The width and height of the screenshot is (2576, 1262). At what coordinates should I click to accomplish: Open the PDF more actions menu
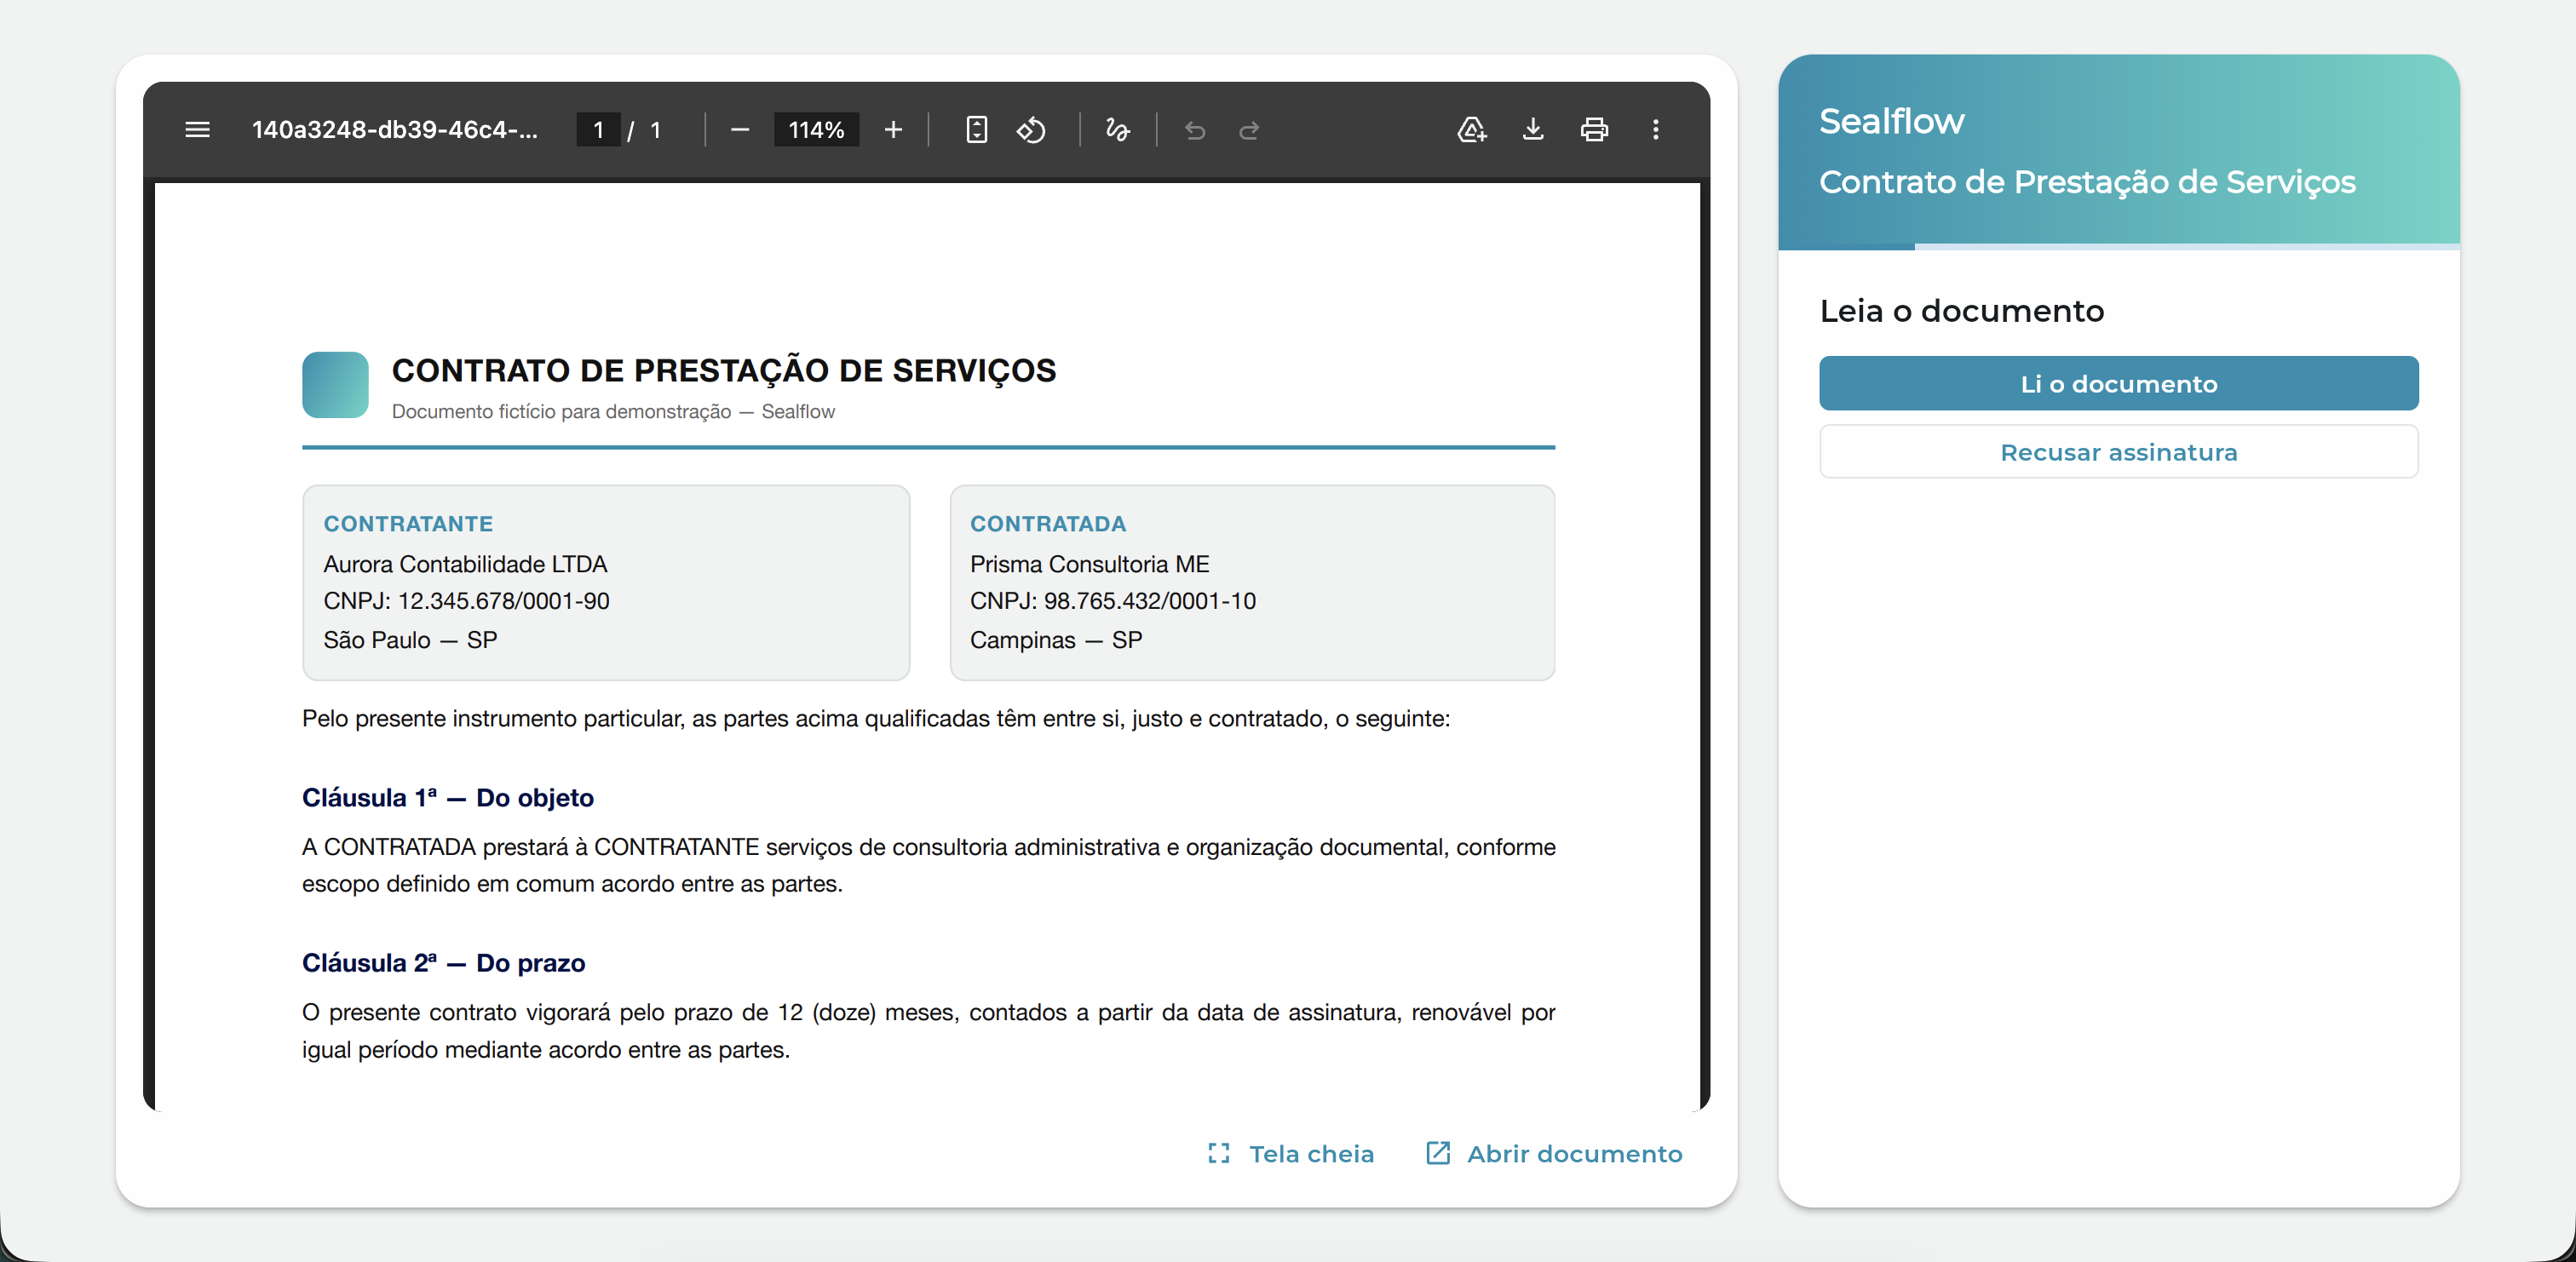pos(1655,130)
